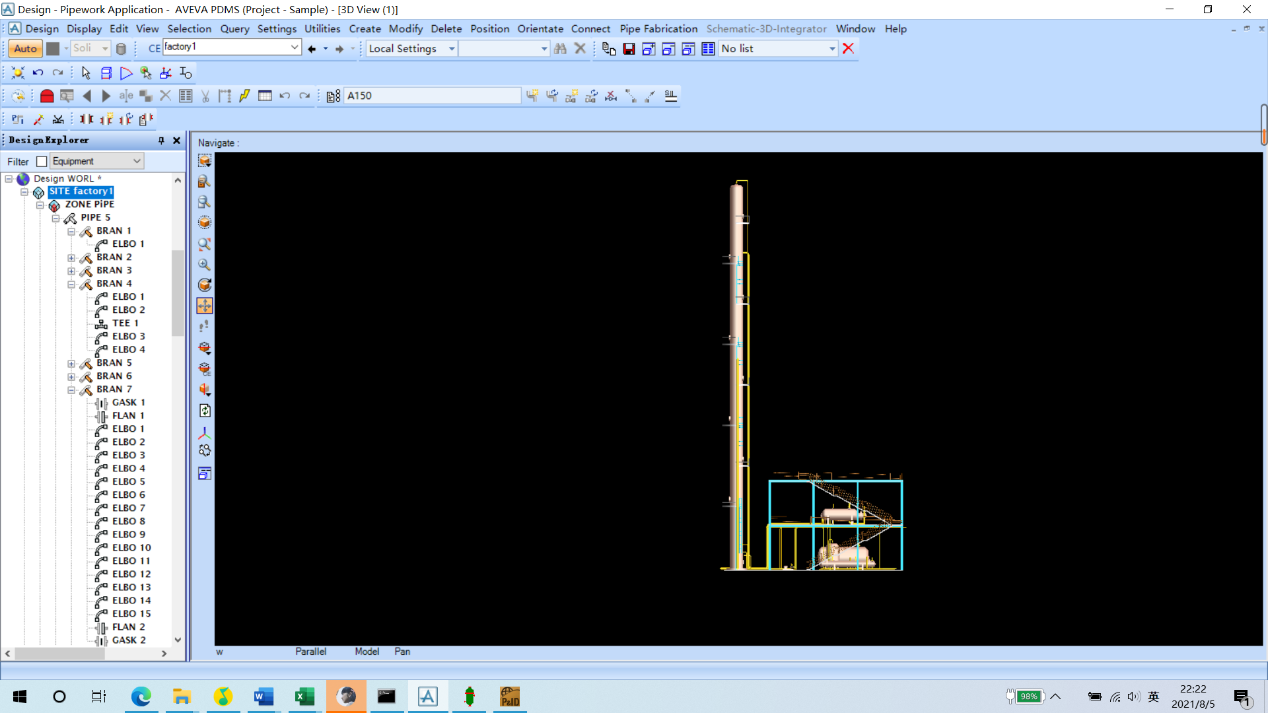Click the left black triangle previous icon
1268x713 pixels.
pos(87,96)
